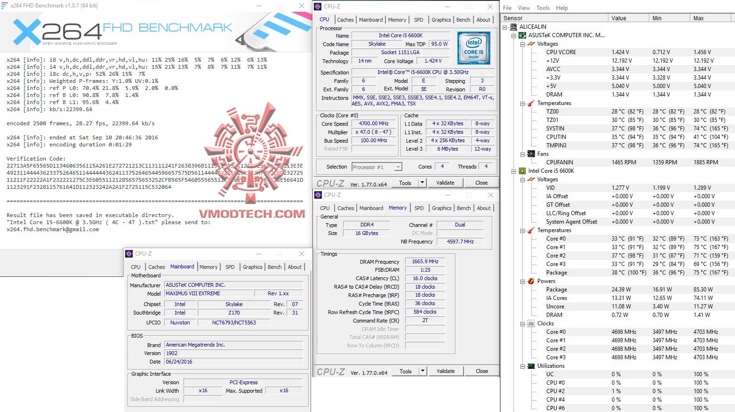
Task: Click Close in the memory CPU-Z window
Action: 482,371
